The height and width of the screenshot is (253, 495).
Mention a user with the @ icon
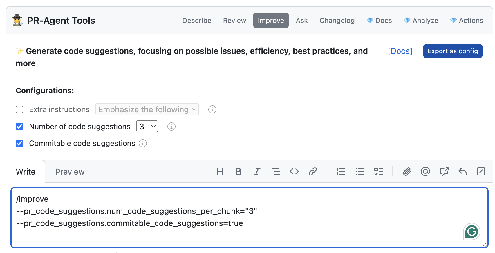(425, 172)
